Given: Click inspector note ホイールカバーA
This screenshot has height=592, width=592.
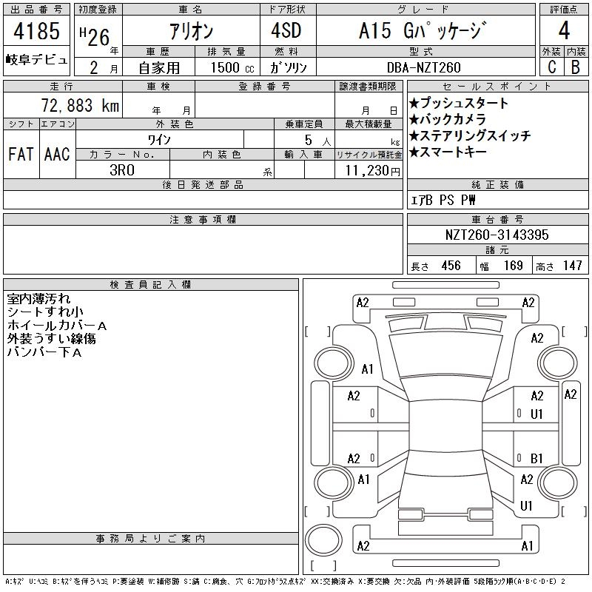Looking at the screenshot, I should tap(57, 326).
